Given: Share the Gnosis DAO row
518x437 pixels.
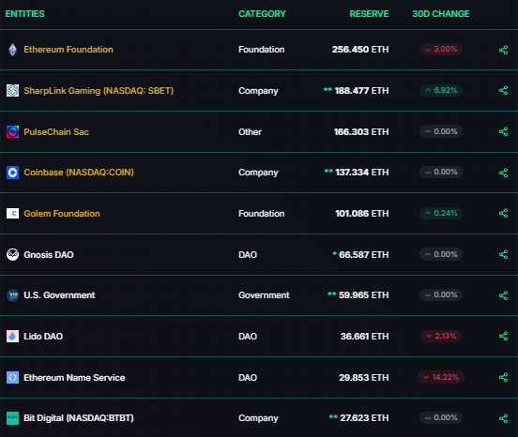Looking at the screenshot, I should click(x=503, y=254).
